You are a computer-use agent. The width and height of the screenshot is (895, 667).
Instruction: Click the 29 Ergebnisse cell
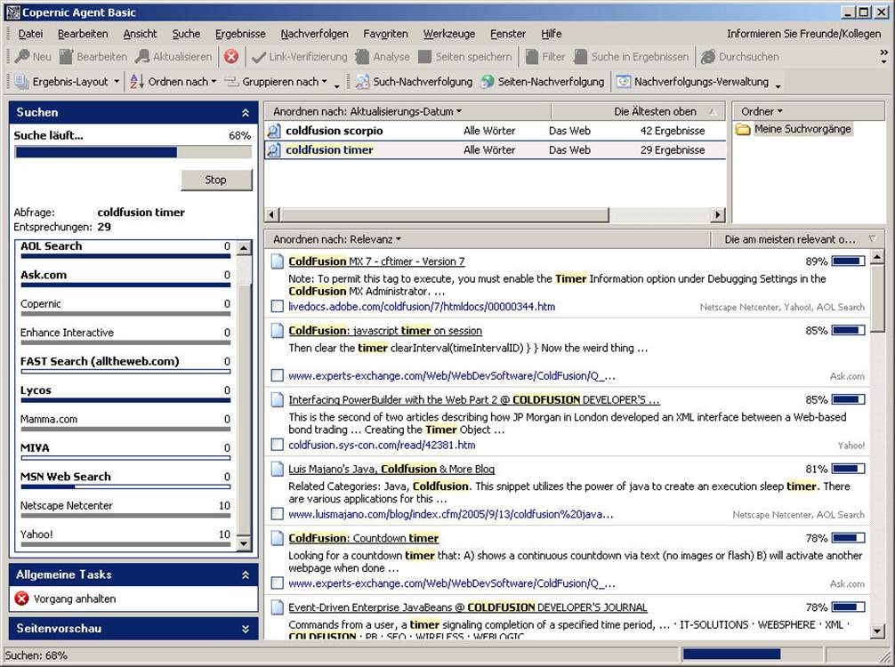673,150
